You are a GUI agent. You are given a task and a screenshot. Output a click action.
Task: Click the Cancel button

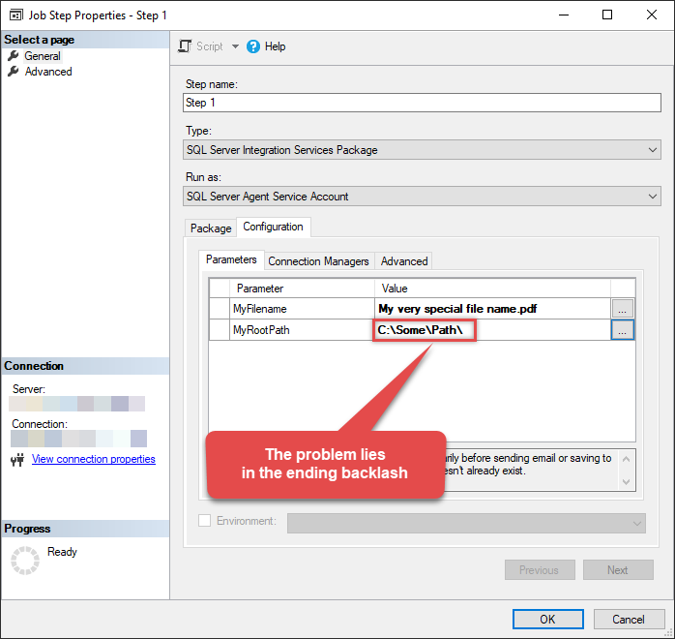(x=629, y=620)
